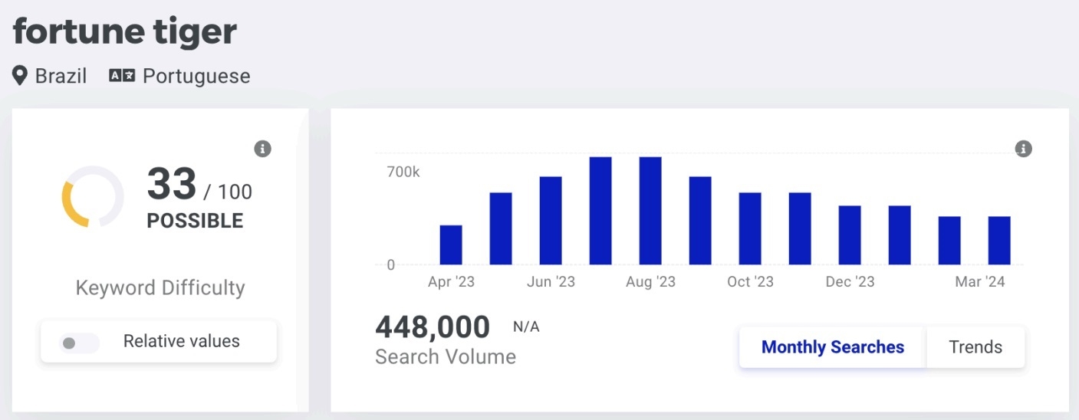Click the Apr '23 bar in chart
1079x420 pixels.
[451, 245]
